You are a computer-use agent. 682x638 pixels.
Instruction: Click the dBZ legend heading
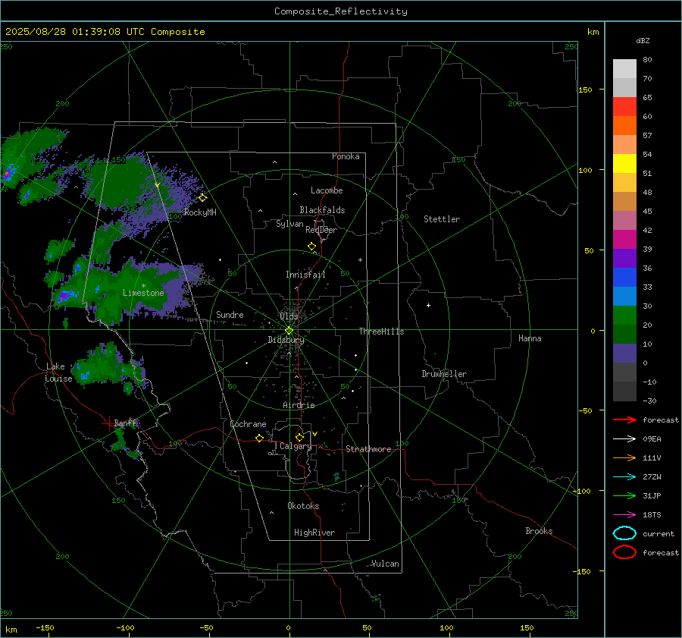tap(643, 41)
